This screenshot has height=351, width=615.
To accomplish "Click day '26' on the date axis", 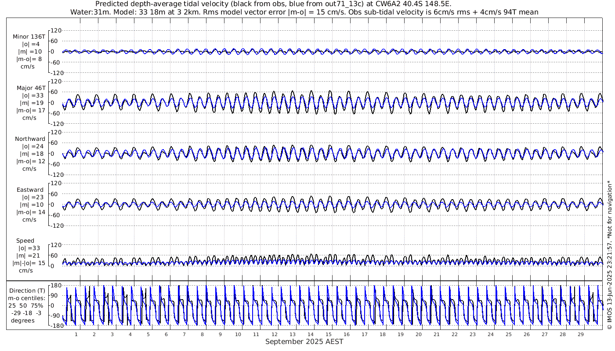I will click(x=527, y=334).
